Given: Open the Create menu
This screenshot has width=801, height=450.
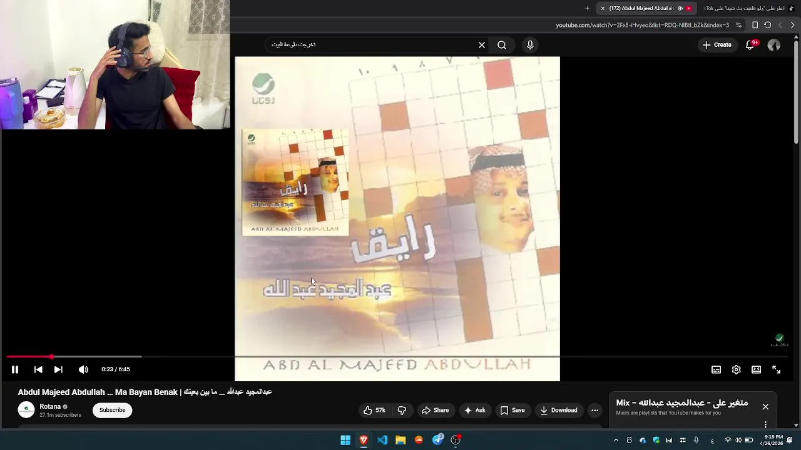Looking at the screenshot, I should [x=717, y=45].
